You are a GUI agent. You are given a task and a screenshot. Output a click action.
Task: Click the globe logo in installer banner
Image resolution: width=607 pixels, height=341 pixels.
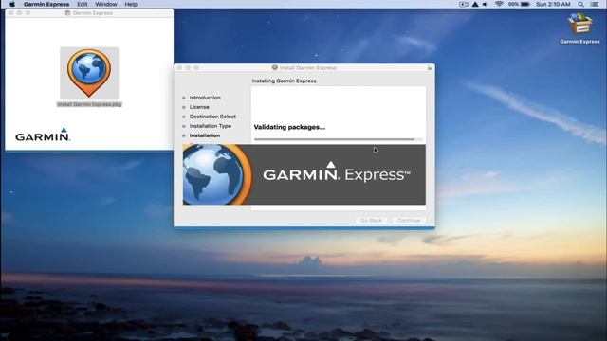pos(217,174)
